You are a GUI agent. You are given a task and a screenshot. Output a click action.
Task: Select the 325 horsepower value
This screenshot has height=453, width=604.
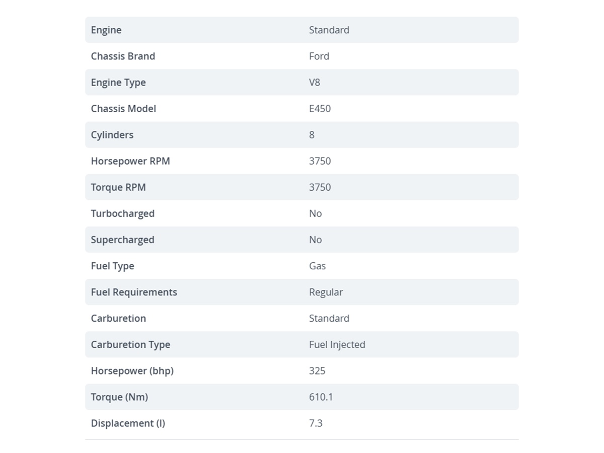[317, 370]
